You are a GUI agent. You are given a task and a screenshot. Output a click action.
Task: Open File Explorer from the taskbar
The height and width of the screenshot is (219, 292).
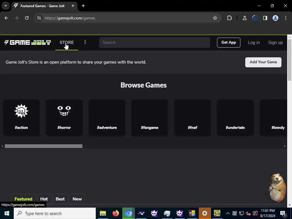[x=103, y=213]
